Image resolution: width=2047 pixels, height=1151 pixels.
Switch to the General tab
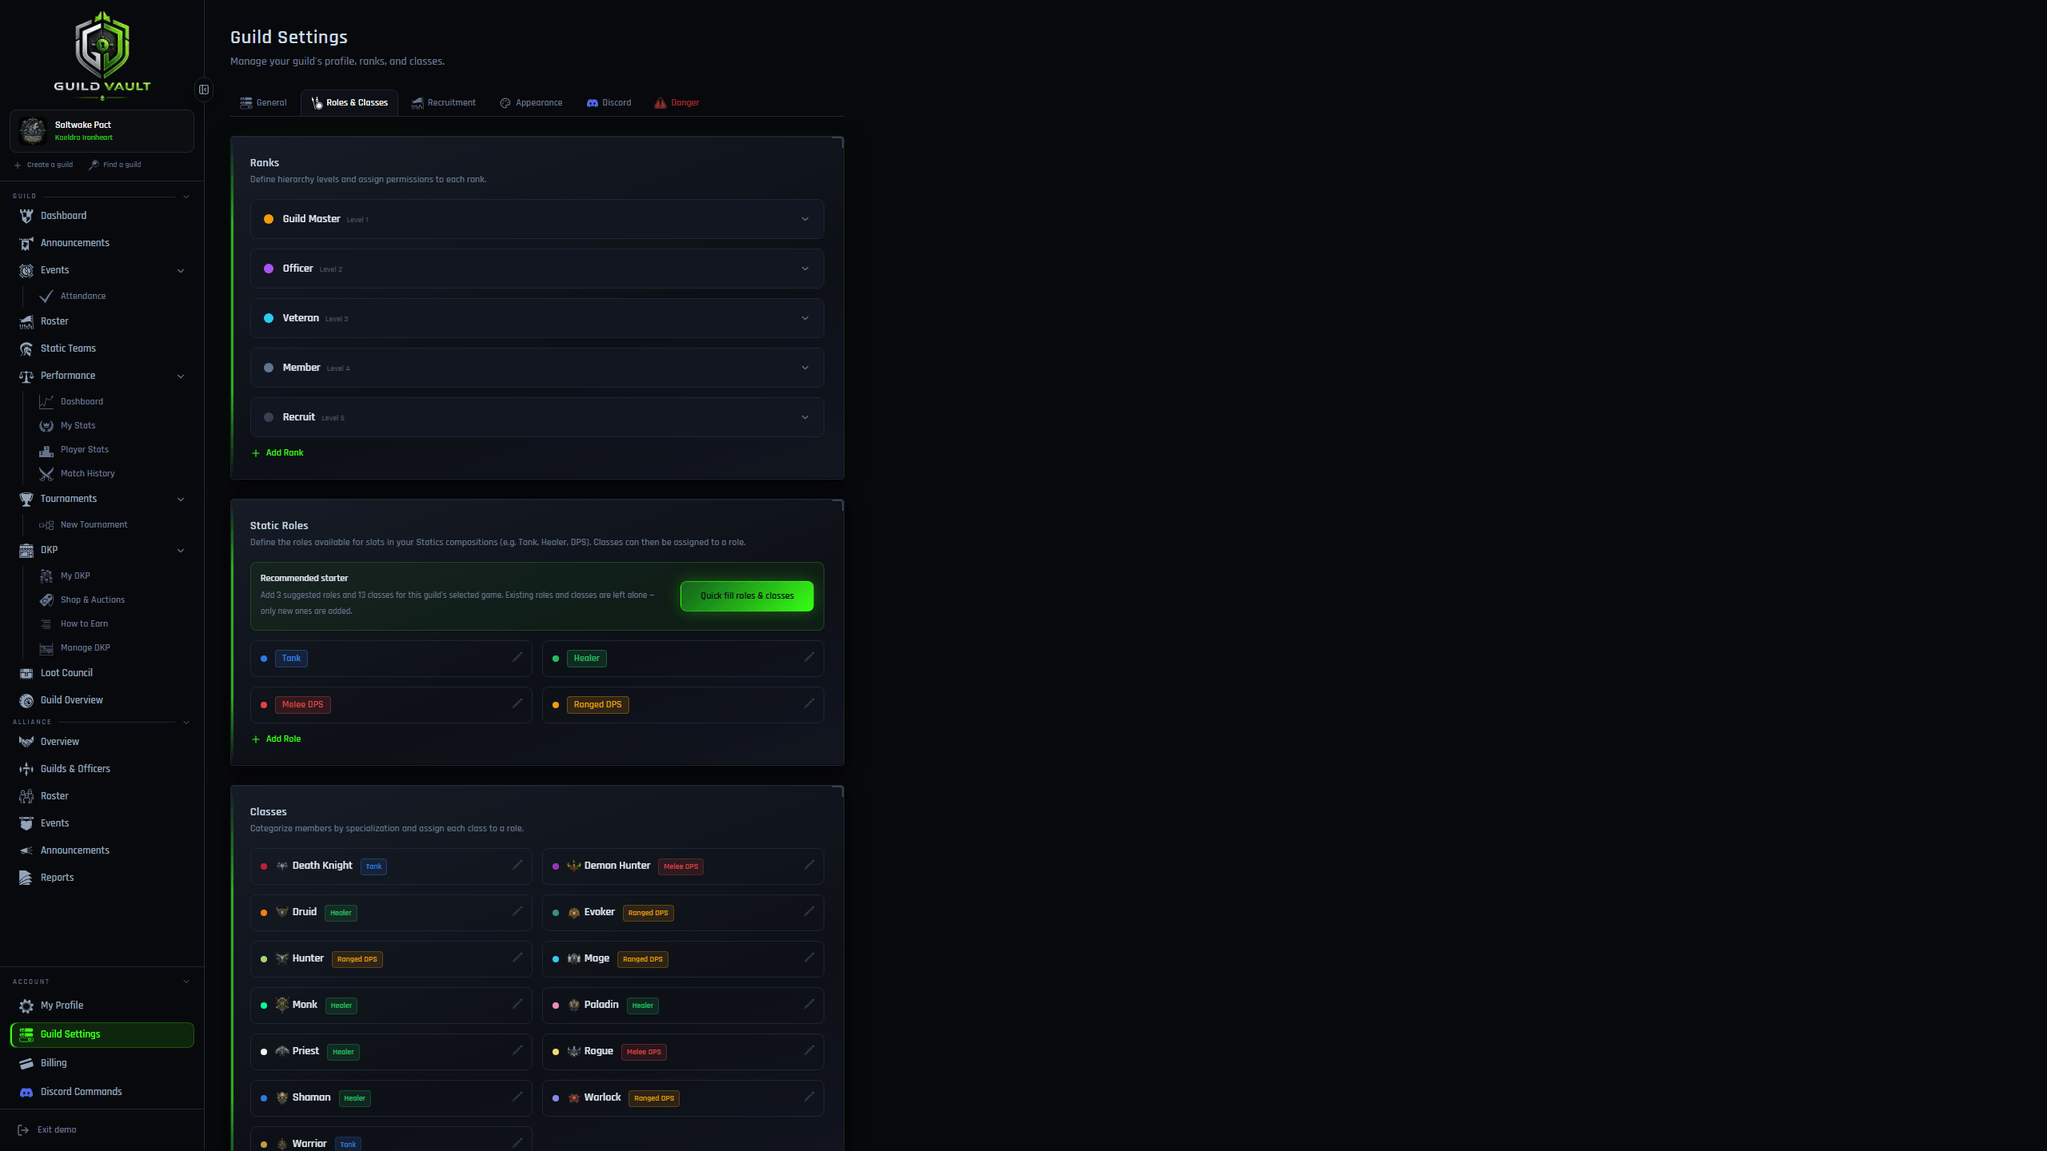pyautogui.click(x=264, y=102)
